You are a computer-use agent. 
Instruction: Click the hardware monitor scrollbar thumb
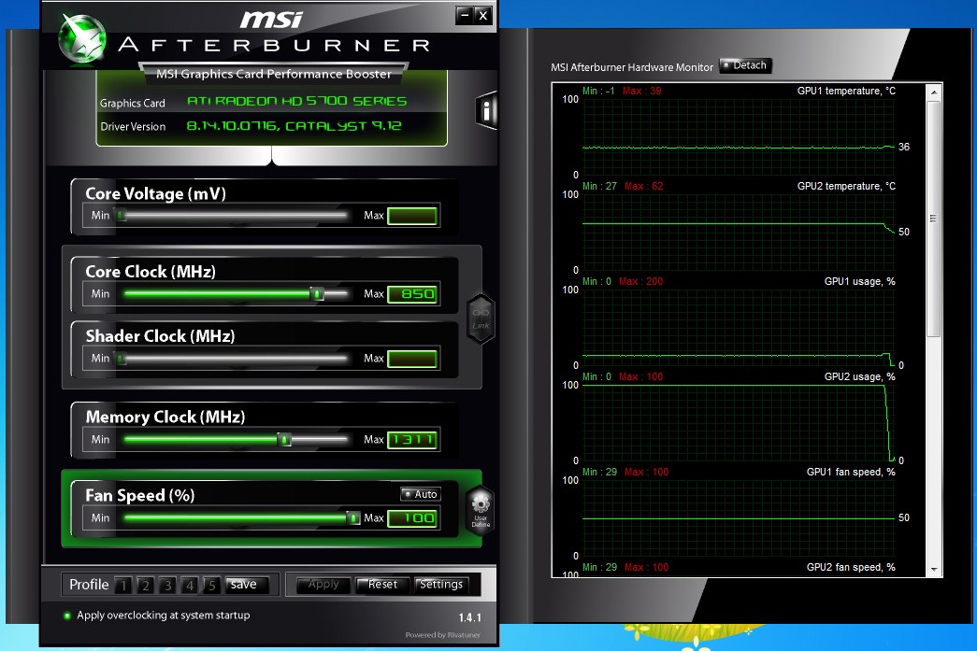[933, 219]
